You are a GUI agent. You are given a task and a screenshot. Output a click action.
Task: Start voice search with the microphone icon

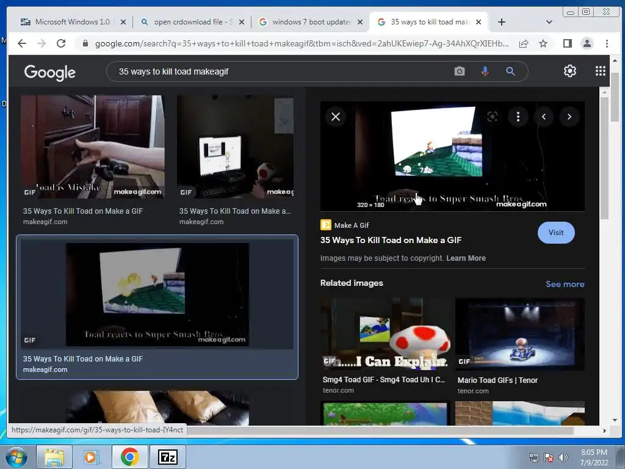coord(485,71)
